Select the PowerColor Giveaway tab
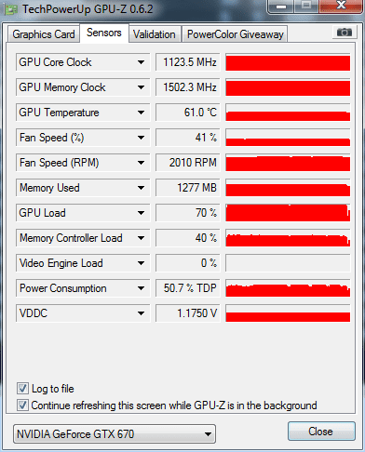Image resolution: width=365 pixels, height=452 pixels. (x=235, y=34)
